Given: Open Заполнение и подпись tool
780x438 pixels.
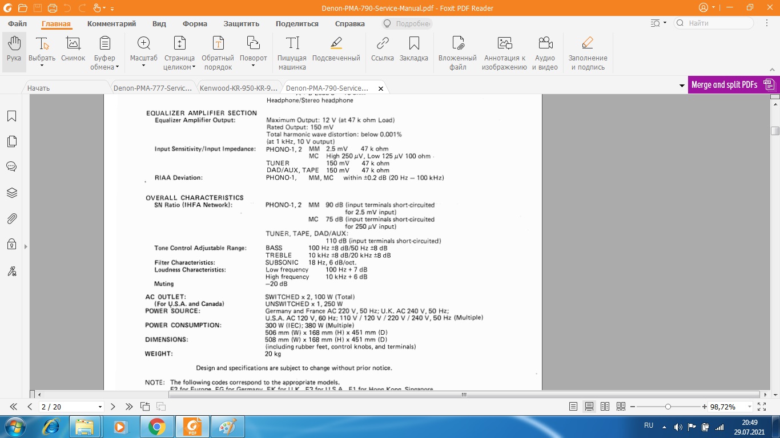Looking at the screenshot, I should tap(588, 53).
